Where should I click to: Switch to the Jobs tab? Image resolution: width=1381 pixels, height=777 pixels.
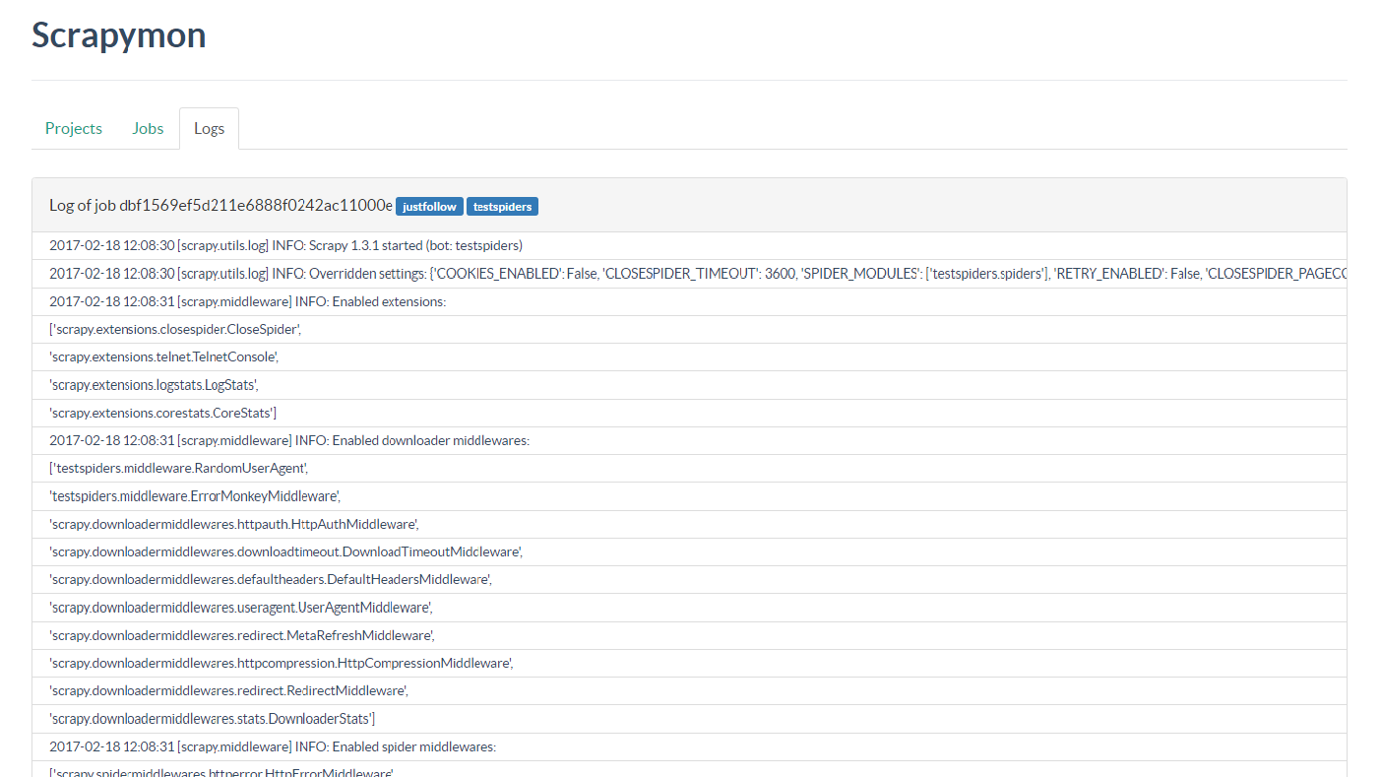point(148,128)
